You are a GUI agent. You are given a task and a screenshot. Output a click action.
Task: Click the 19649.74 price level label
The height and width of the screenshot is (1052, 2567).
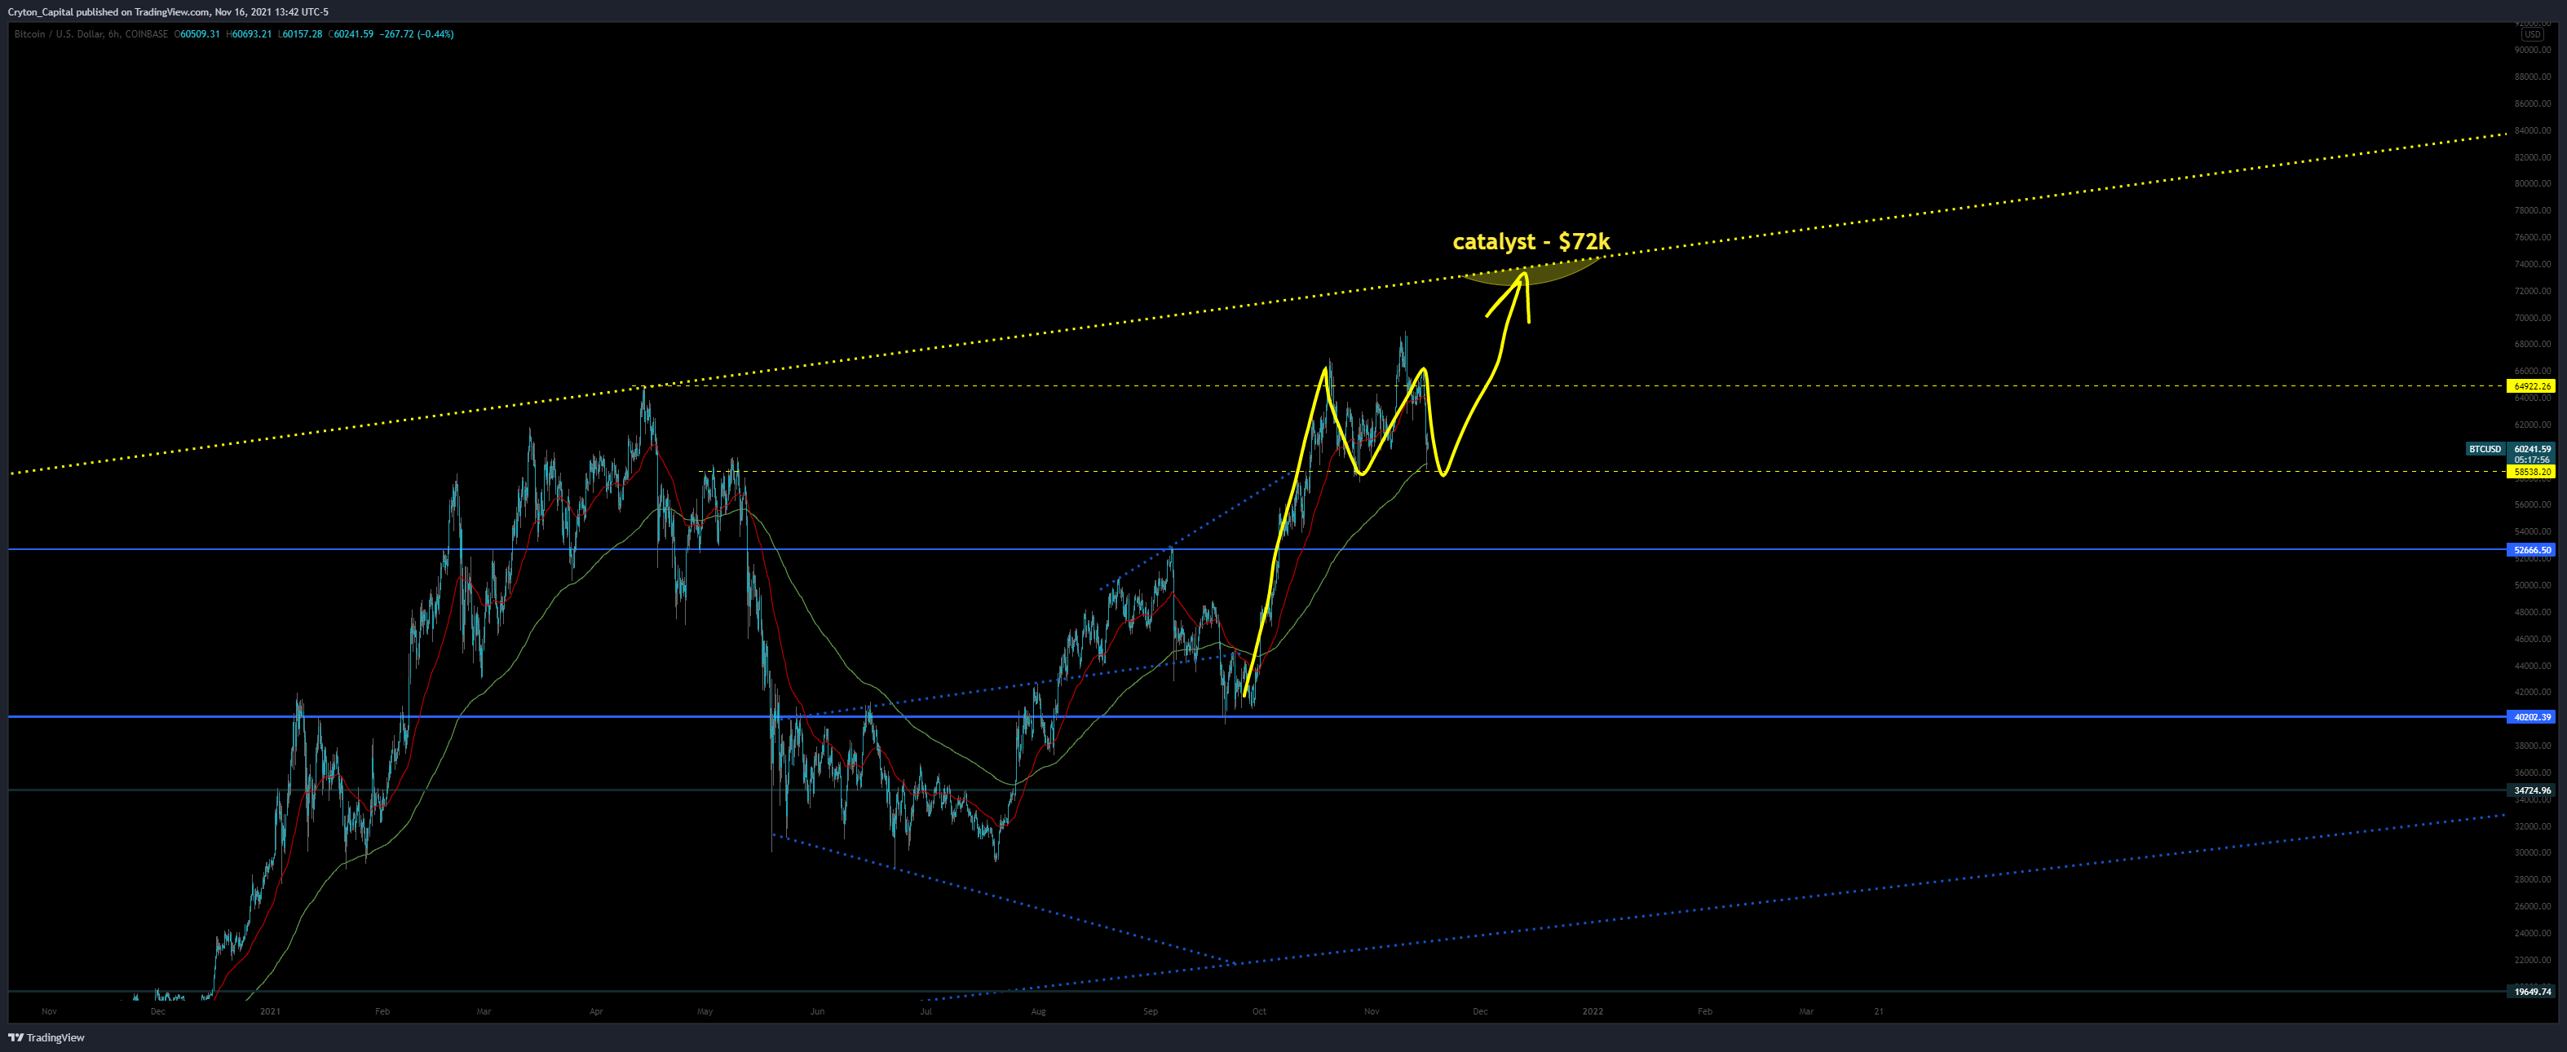pyautogui.click(x=2531, y=993)
